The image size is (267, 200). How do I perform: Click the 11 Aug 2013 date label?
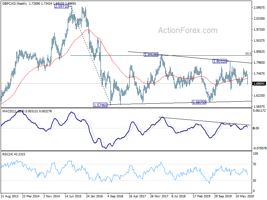click(x=10, y=196)
